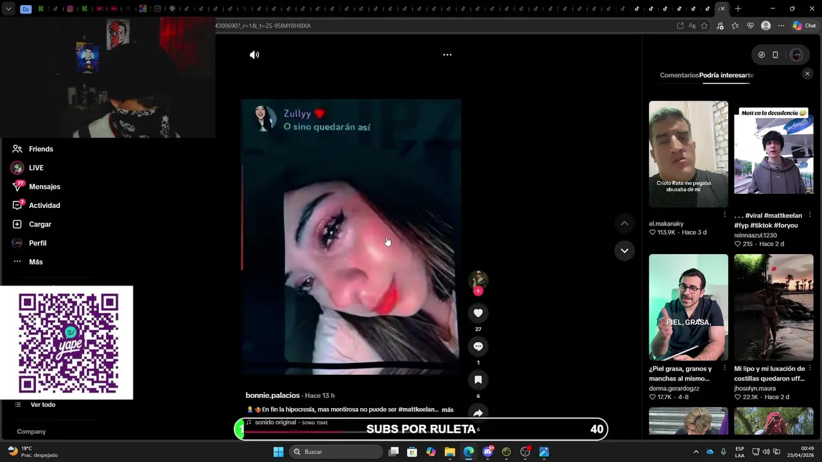Open the Company footer section
This screenshot has height=462, width=822.
pos(31,432)
